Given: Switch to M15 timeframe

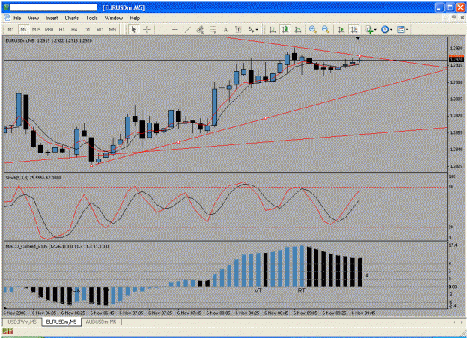Looking at the screenshot, I should [x=36, y=29].
